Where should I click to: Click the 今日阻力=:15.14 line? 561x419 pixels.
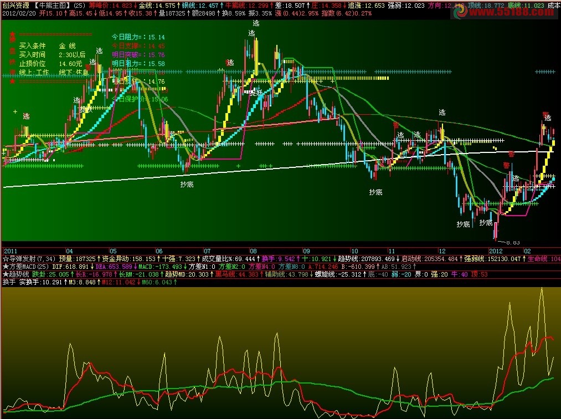point(138,37)
